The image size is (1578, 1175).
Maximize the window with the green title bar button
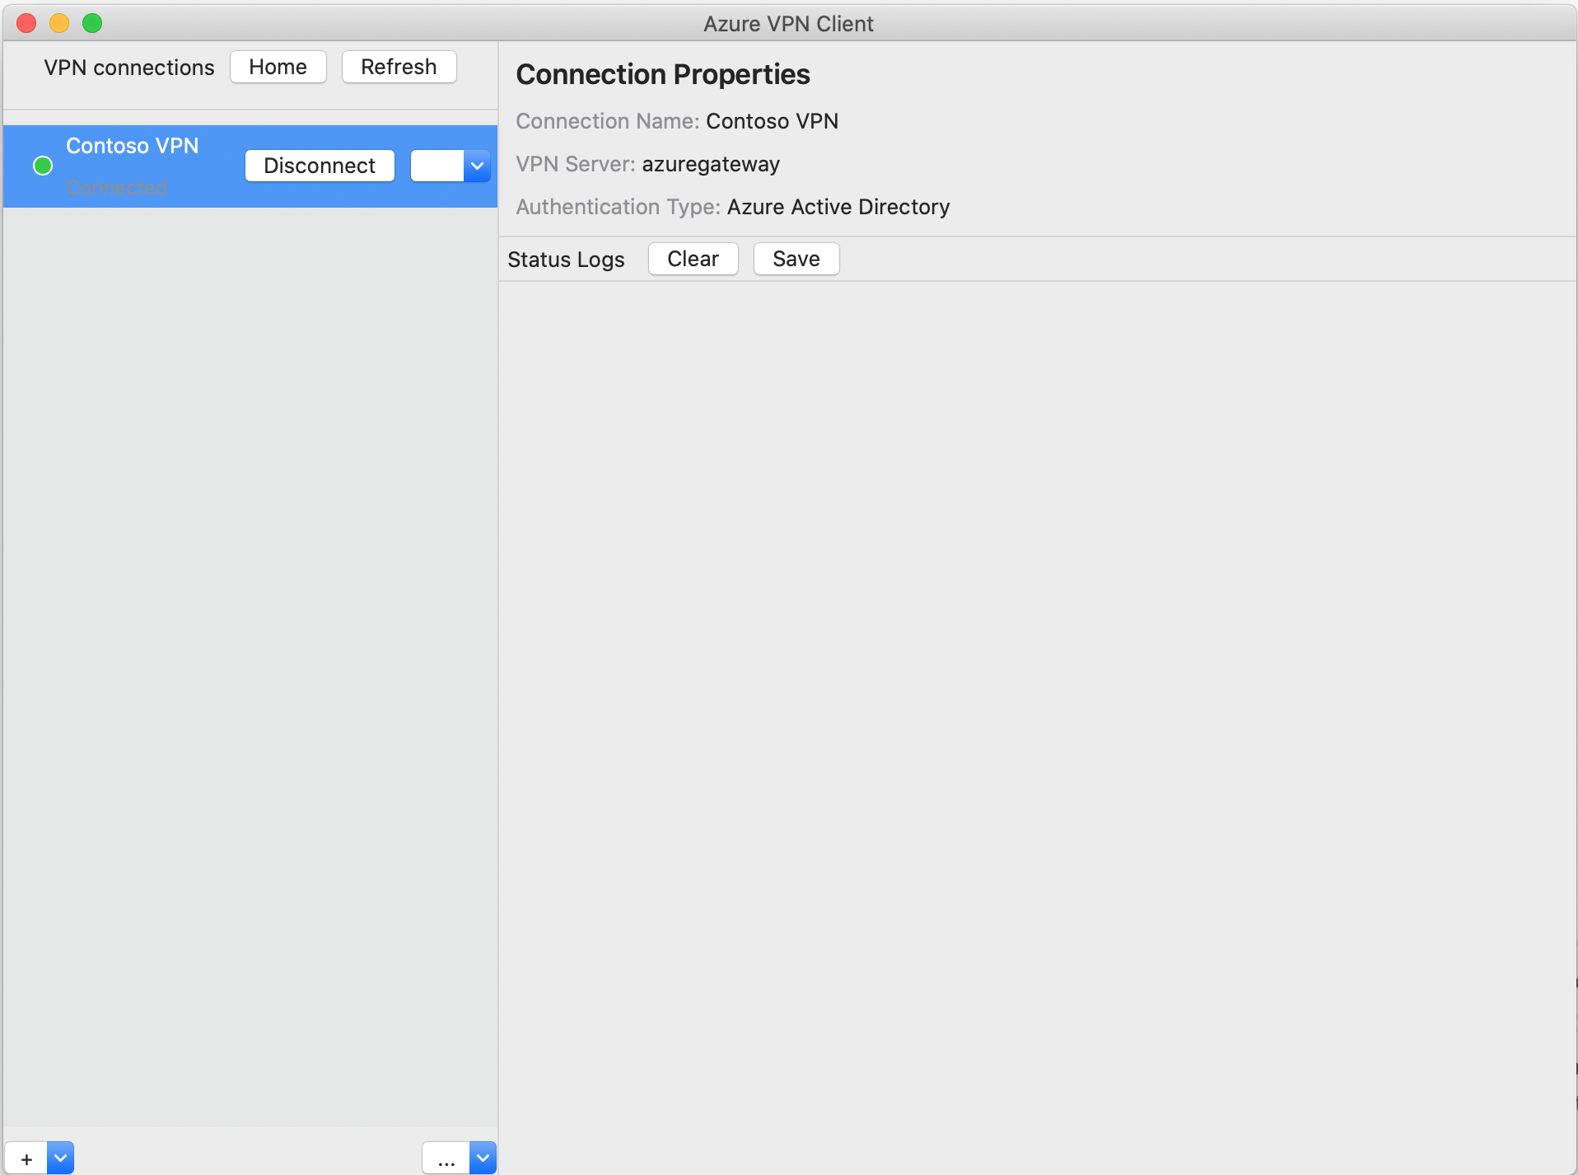point(92,23)
